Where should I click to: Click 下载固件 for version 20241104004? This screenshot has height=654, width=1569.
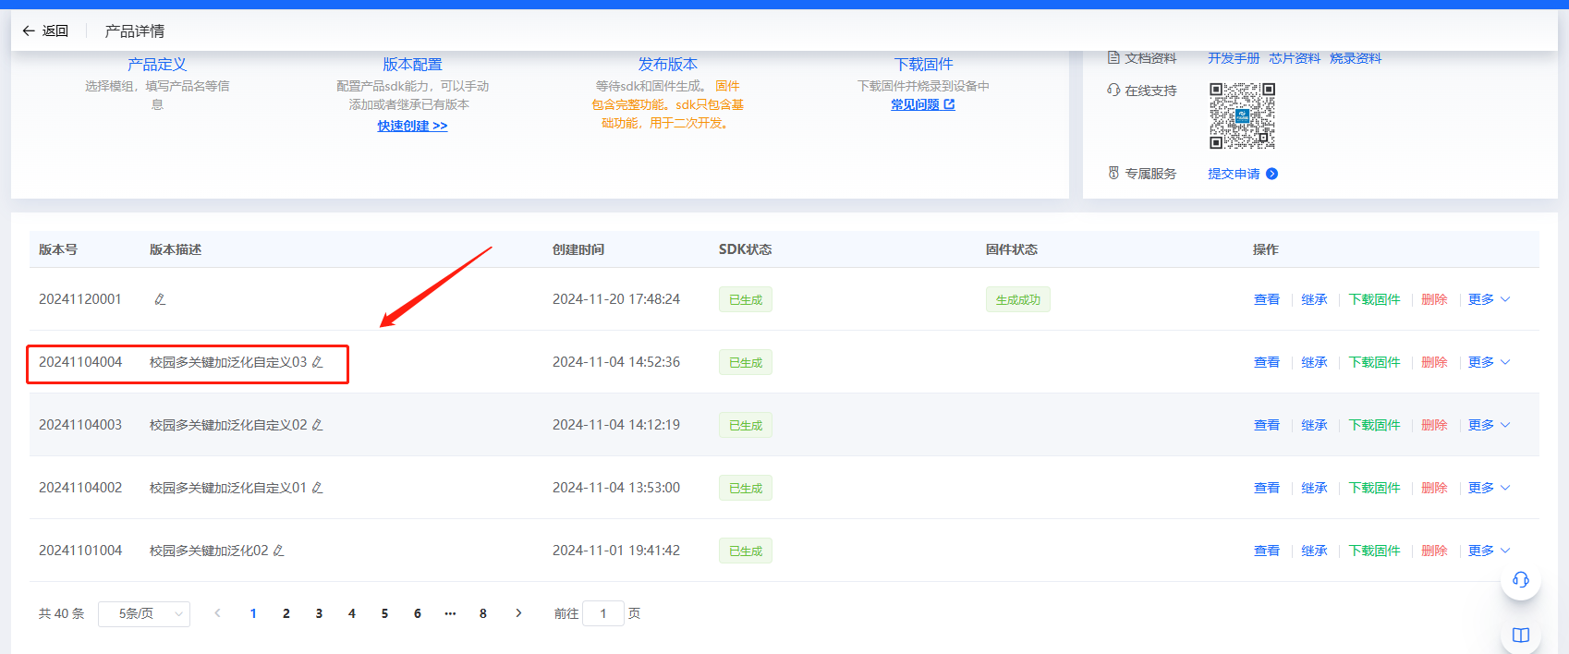(x=1374, y=362)
